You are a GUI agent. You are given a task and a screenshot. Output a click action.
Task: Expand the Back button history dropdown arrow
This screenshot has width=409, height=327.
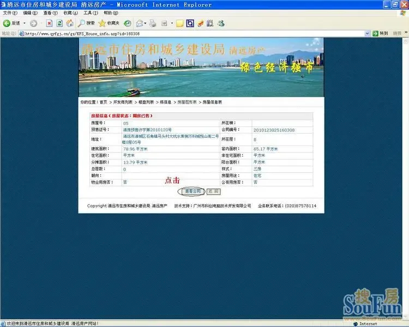(23, 23)
